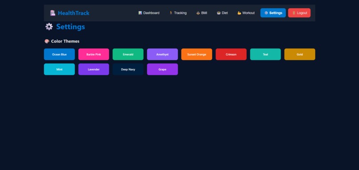The width and height of the screenshot is (359, 170).
Task: Select the Emerald color theme
Action: (x=128, y=54)
